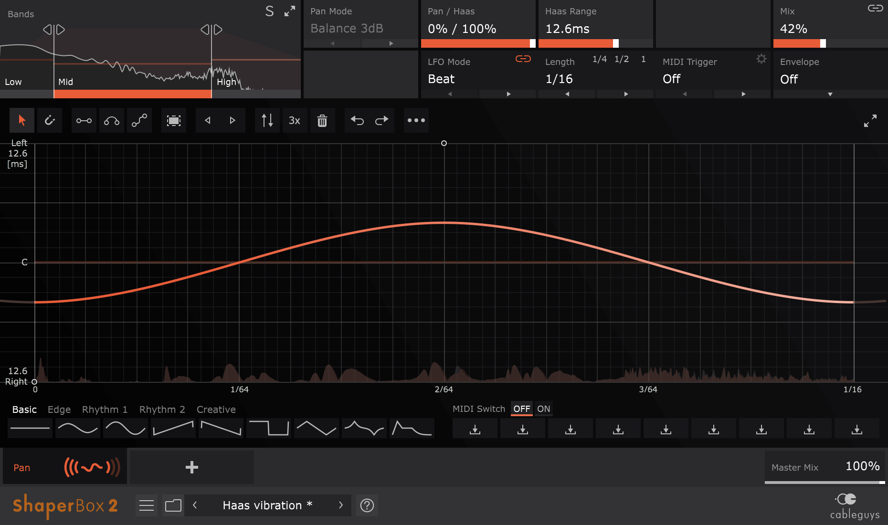Switch to the Rhythm 1 wave tab

[104, 409]
